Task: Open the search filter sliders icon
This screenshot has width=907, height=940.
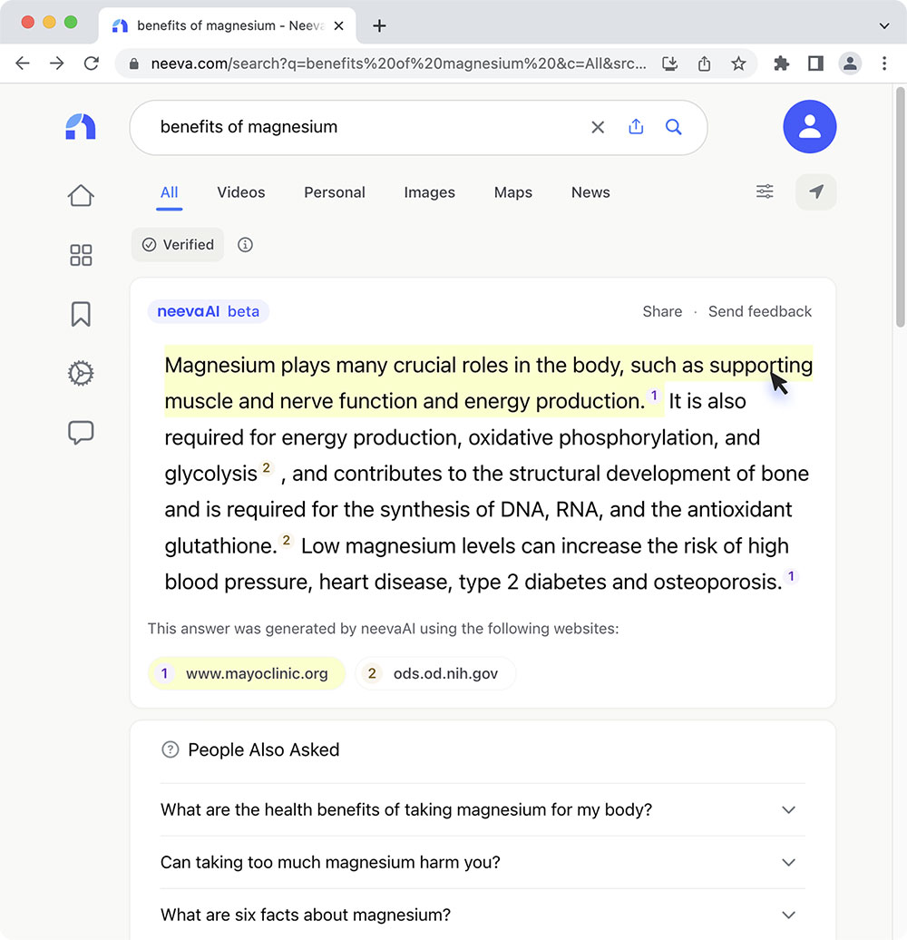Action: (765, 191)
